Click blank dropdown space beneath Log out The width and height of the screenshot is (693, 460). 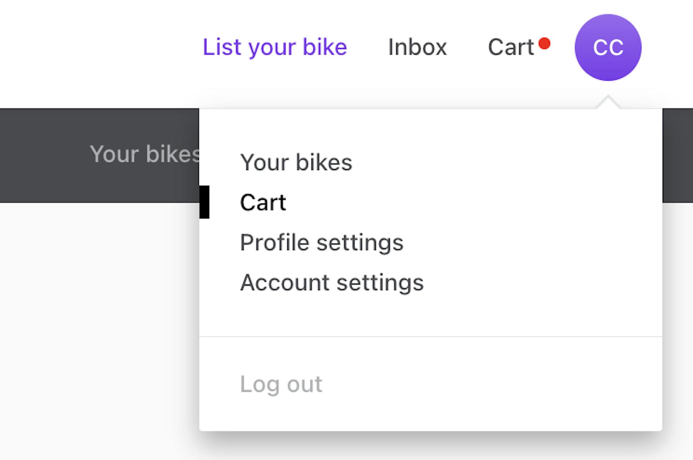[x=430, y=415]
